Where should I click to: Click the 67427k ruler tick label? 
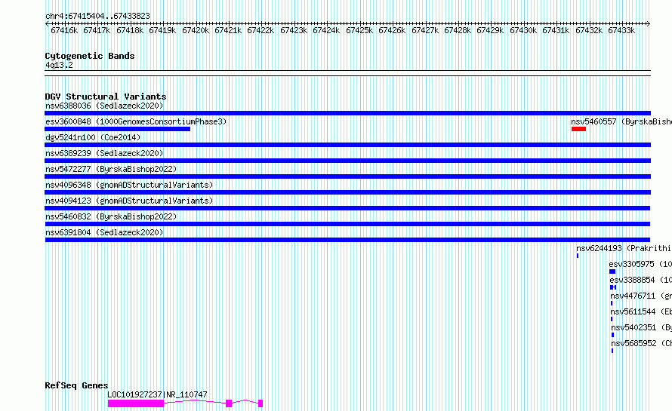pos(424,31)
